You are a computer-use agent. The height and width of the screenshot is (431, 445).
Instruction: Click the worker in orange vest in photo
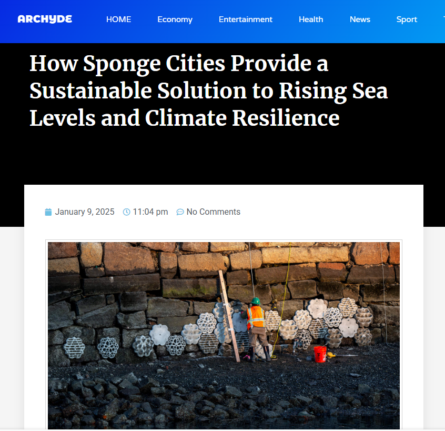[256, 329]
